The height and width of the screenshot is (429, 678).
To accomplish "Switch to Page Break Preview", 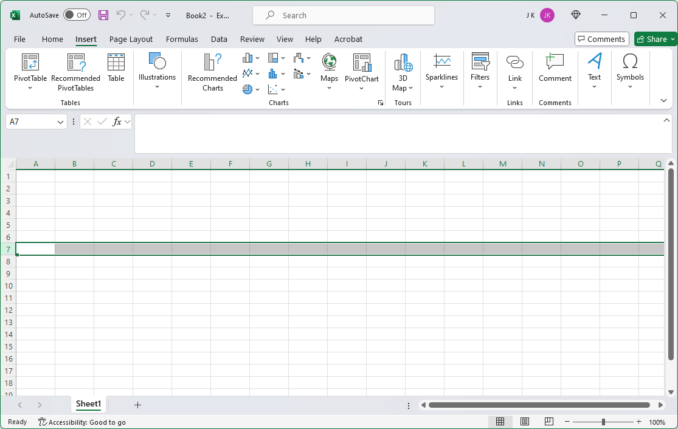I will [548, 422].
